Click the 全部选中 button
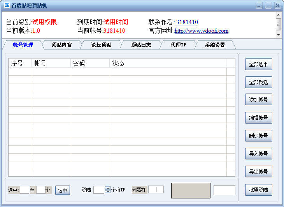 tap(258, 64)
